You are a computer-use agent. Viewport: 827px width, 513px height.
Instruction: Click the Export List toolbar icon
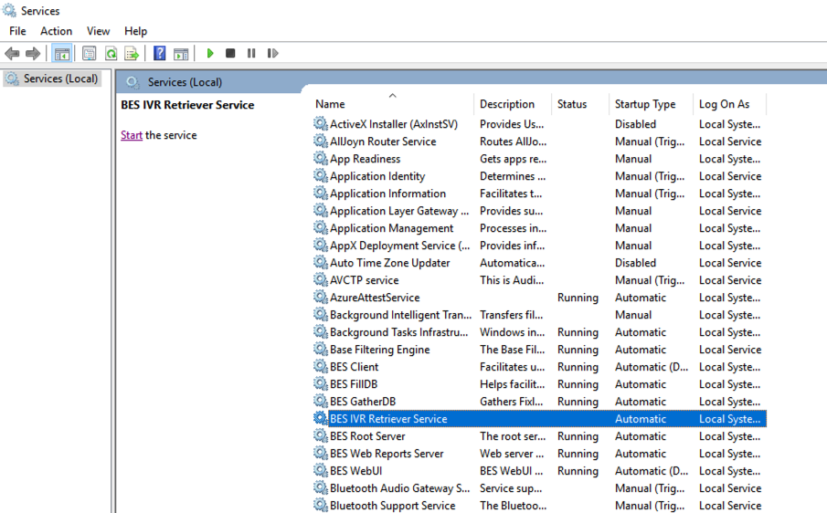point(132,54)
